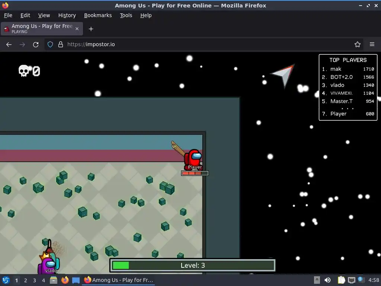Click leaderboard entry VIVAMEXI.

348,93
